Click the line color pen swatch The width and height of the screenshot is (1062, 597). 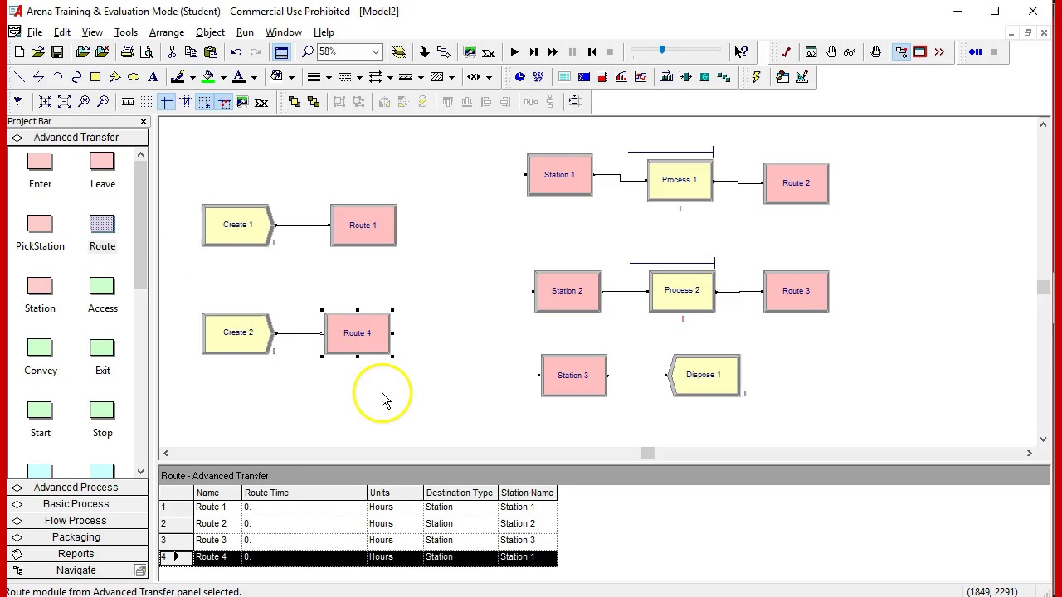178,77
